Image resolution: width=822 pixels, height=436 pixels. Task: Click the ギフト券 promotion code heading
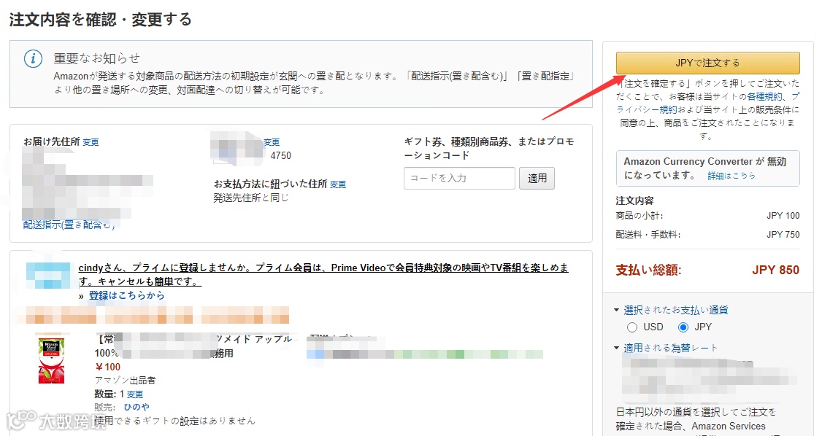tap(488, 148)
